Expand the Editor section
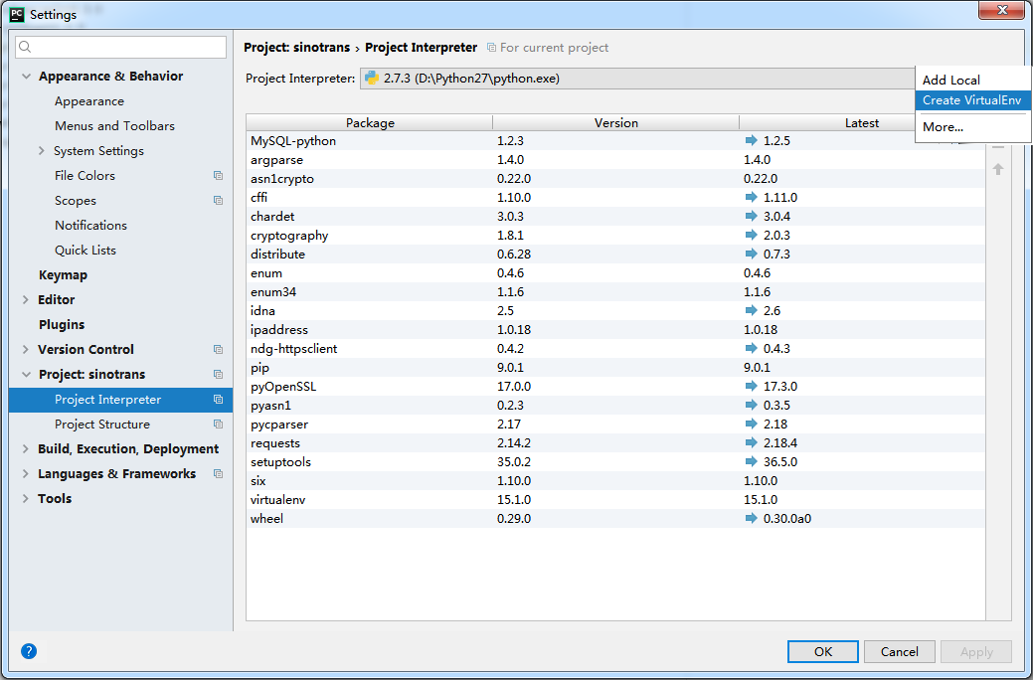The width and height of the screenshot is (1033, 680). point(26,300)
